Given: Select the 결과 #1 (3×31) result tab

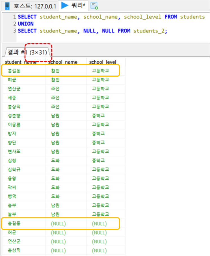Looking at the screenshot, I should [27, 52].
